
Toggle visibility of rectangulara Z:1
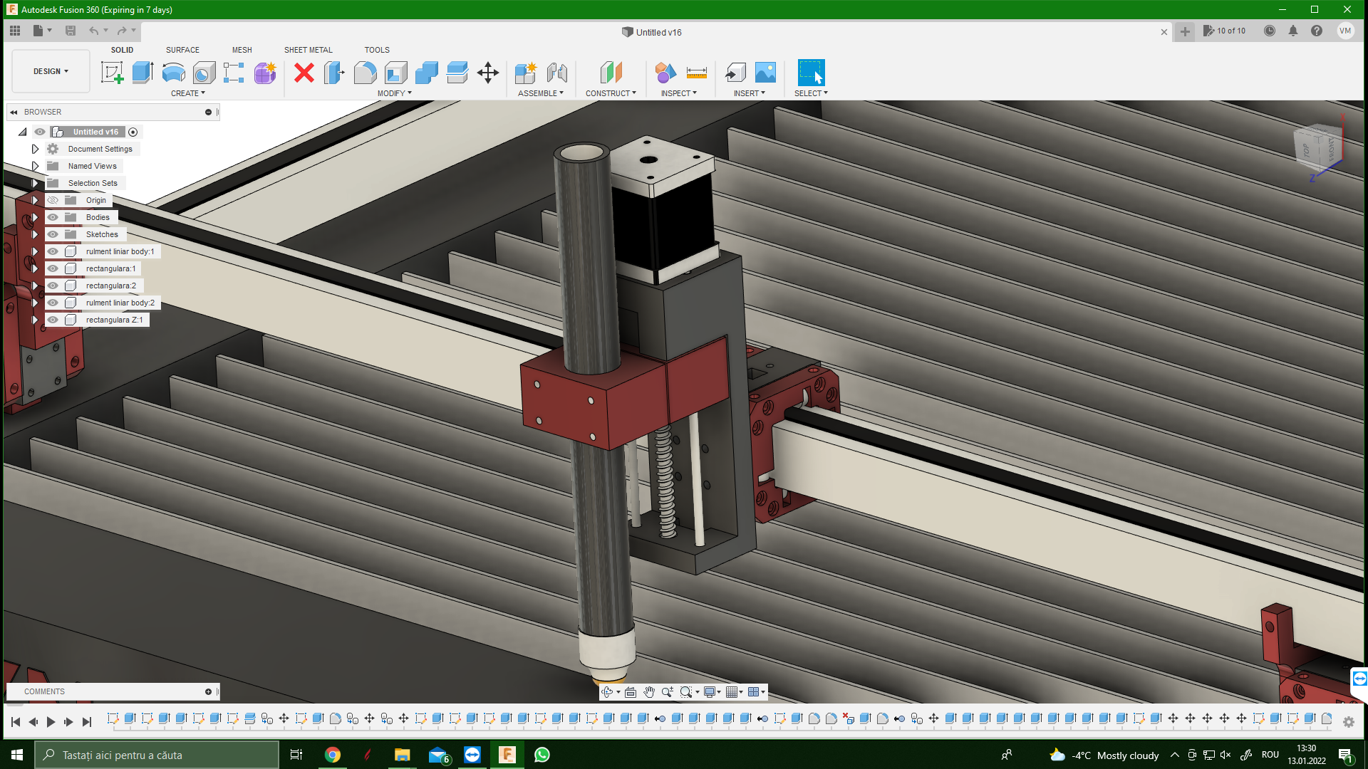click(x=53, y=320)
